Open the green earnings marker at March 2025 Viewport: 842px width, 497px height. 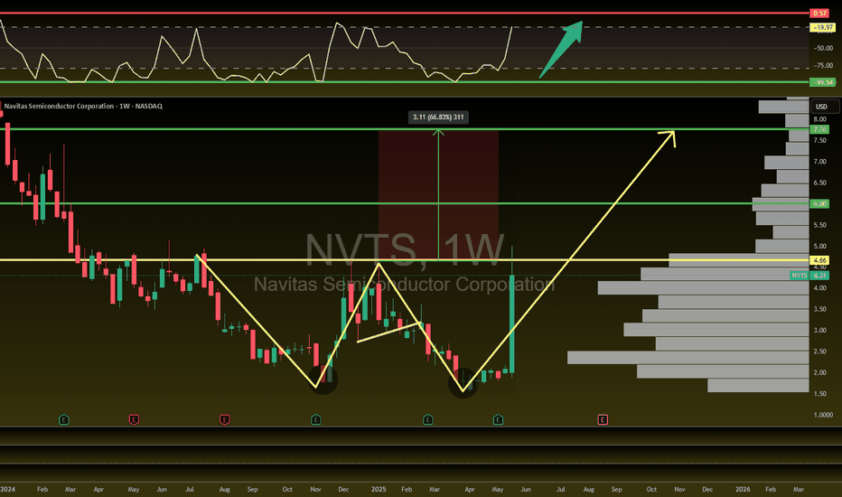click(428, 419)
